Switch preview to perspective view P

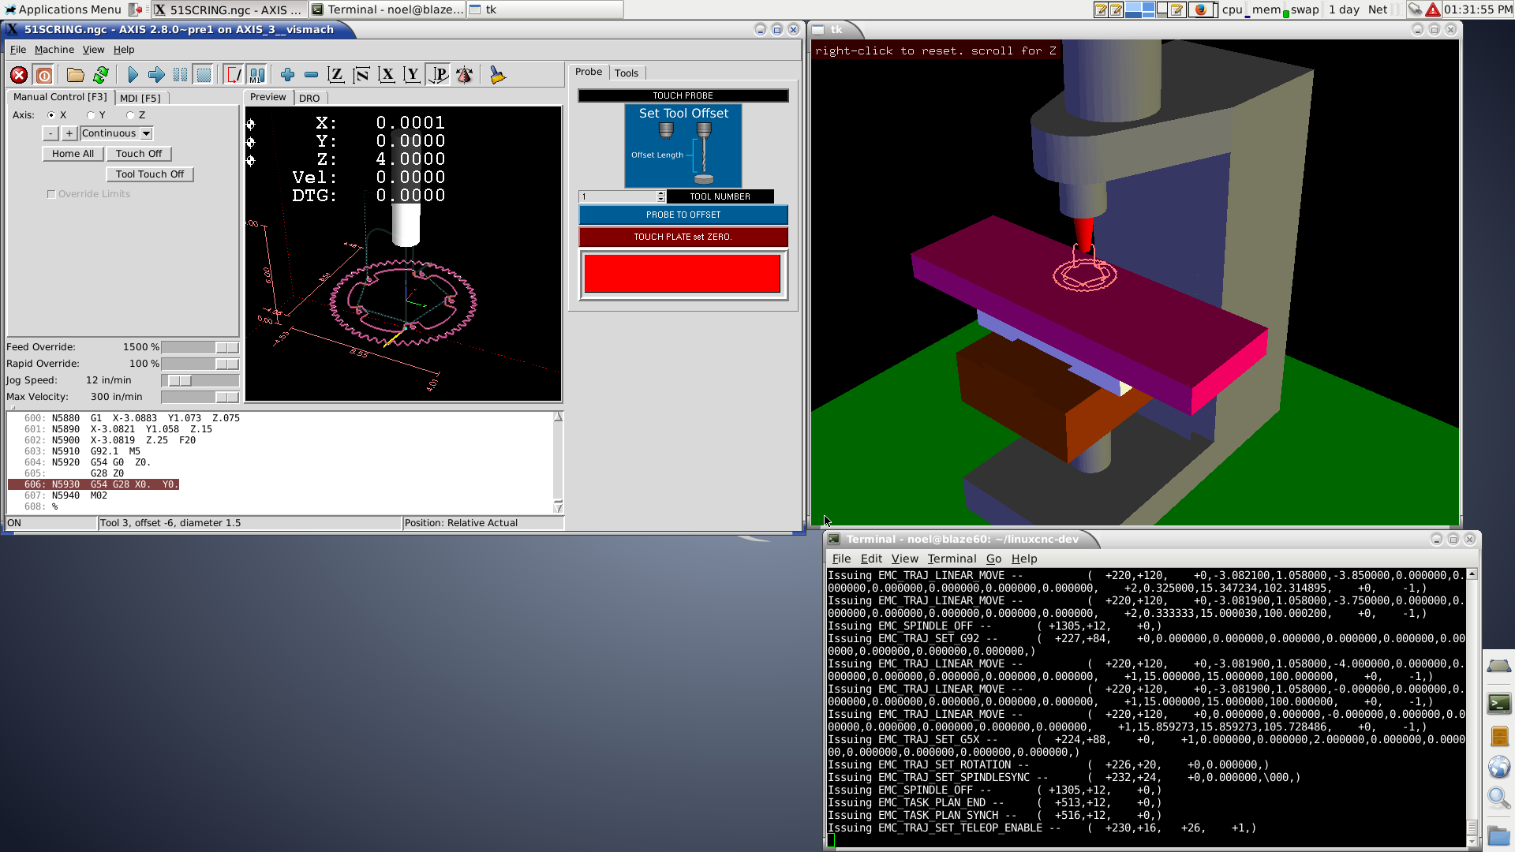tap(438, 75)
